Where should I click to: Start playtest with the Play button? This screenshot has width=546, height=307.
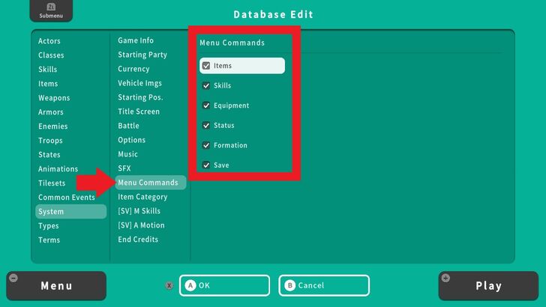(x=488, y=286)
